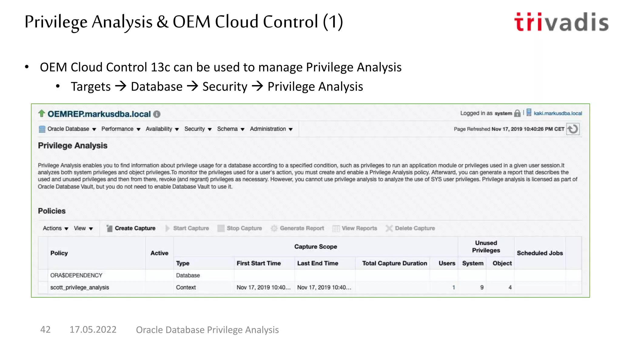Image resolution: width=621 pixels, height=349 pixels.
Task: Click the row selector beside ORA$DEPENDENCY
Action: point(43,275)
